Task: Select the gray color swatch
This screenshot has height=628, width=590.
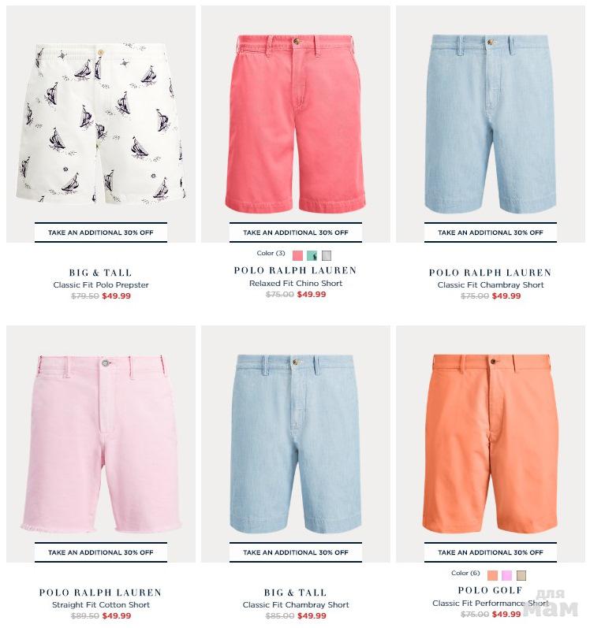Action: (x=327, y=255)
